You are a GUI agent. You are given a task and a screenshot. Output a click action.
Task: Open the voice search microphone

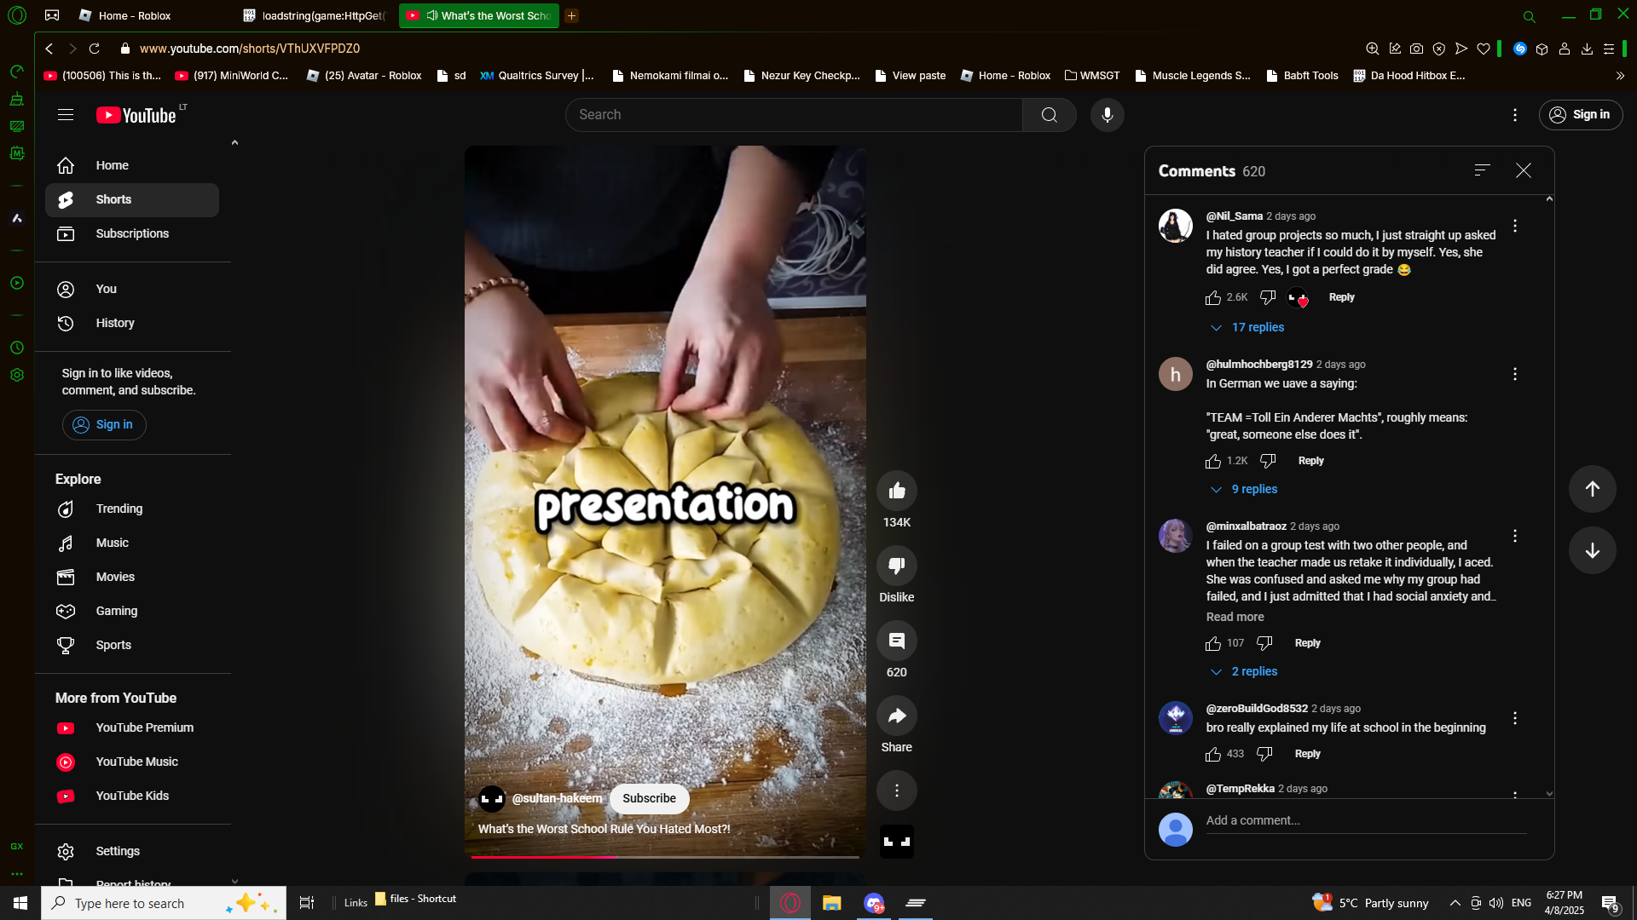pos(1107,115)
